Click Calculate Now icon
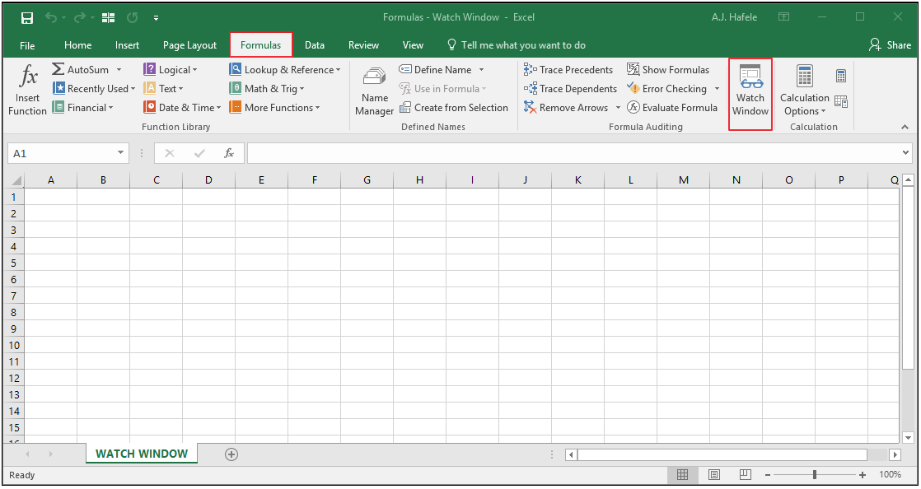 pos(841,76)
